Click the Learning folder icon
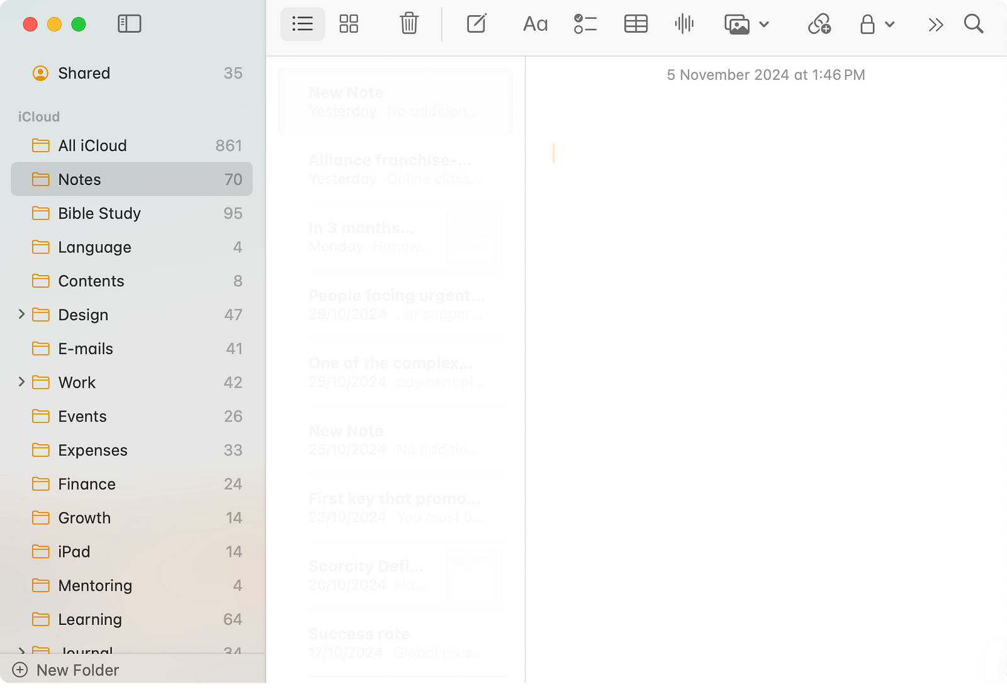Viewport: 1007px width, 689px height. pyautogui.click(x=41, y=619)
